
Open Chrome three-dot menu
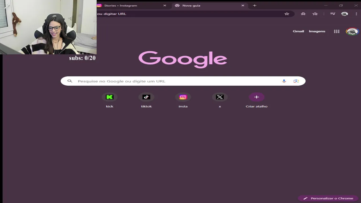(x=356, y=14)
